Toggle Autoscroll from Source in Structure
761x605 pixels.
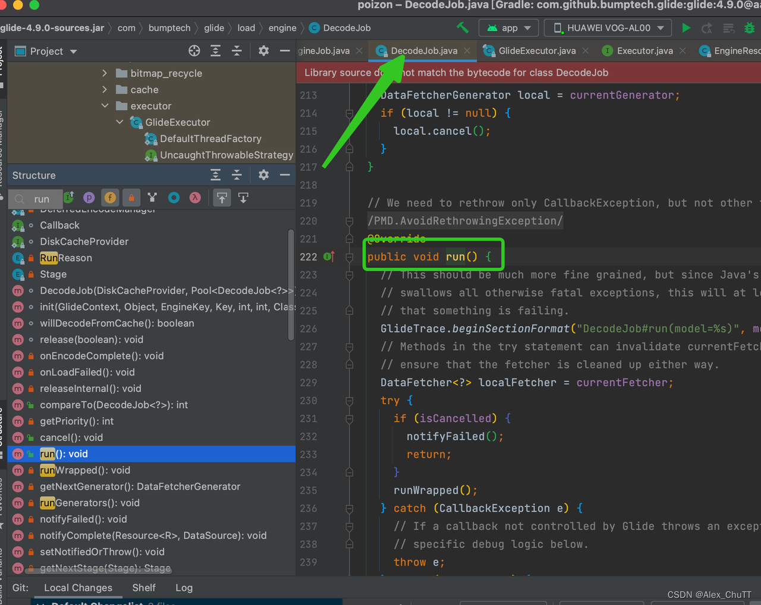point(243,198)
